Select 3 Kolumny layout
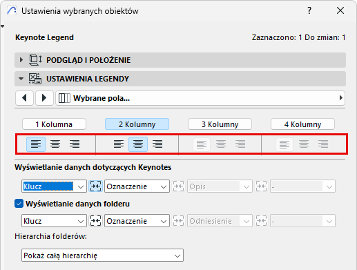This screenshot has width=357, height=270. [220, 124]
